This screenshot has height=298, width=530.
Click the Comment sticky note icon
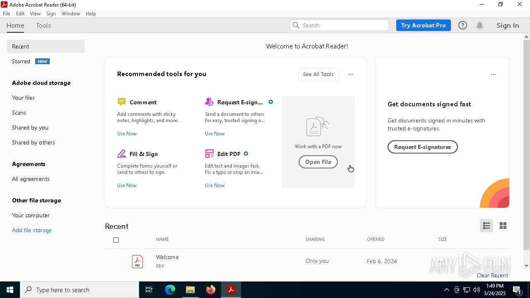[121, 102]
